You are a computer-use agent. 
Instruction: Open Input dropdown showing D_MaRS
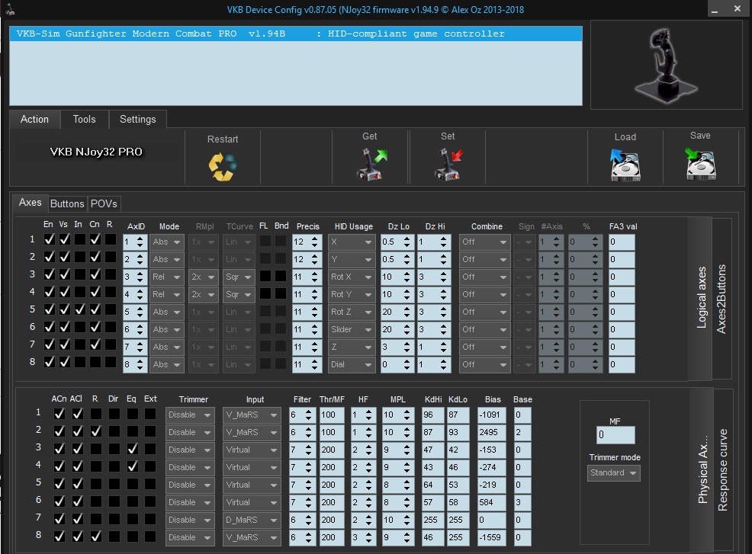pyautogui.click(x=252, y=520)
